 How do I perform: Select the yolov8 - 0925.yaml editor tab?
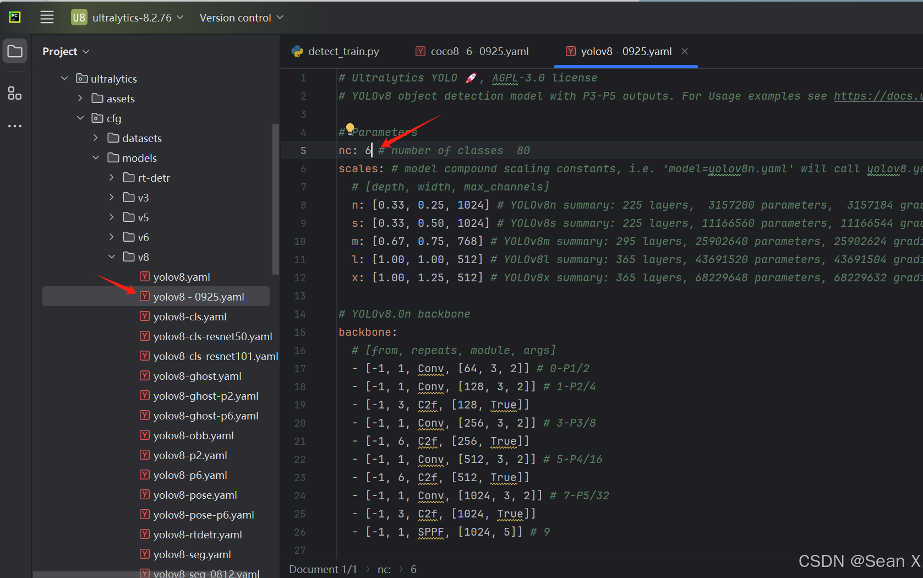click(626, 51)
